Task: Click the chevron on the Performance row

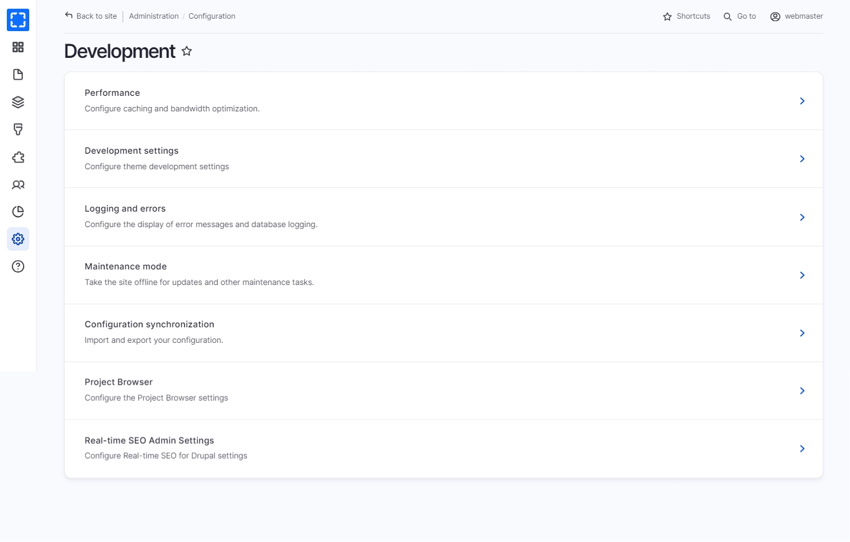Action: tap(802, 101)
